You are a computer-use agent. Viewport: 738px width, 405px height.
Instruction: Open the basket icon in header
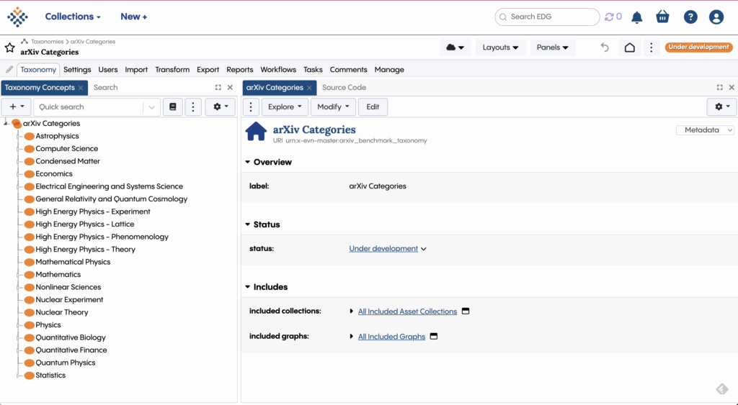point(662,17)
